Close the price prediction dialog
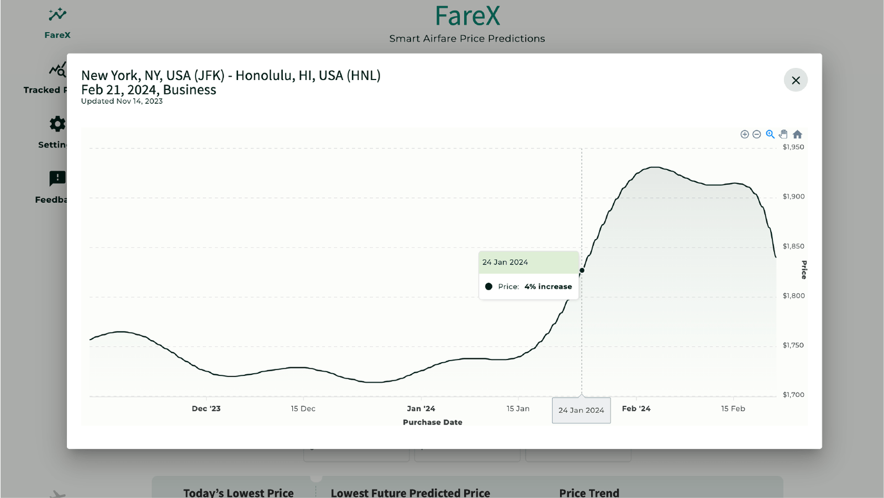Image resolution: width=884 pixels, height=498 pixels. [x=796, y=80]
